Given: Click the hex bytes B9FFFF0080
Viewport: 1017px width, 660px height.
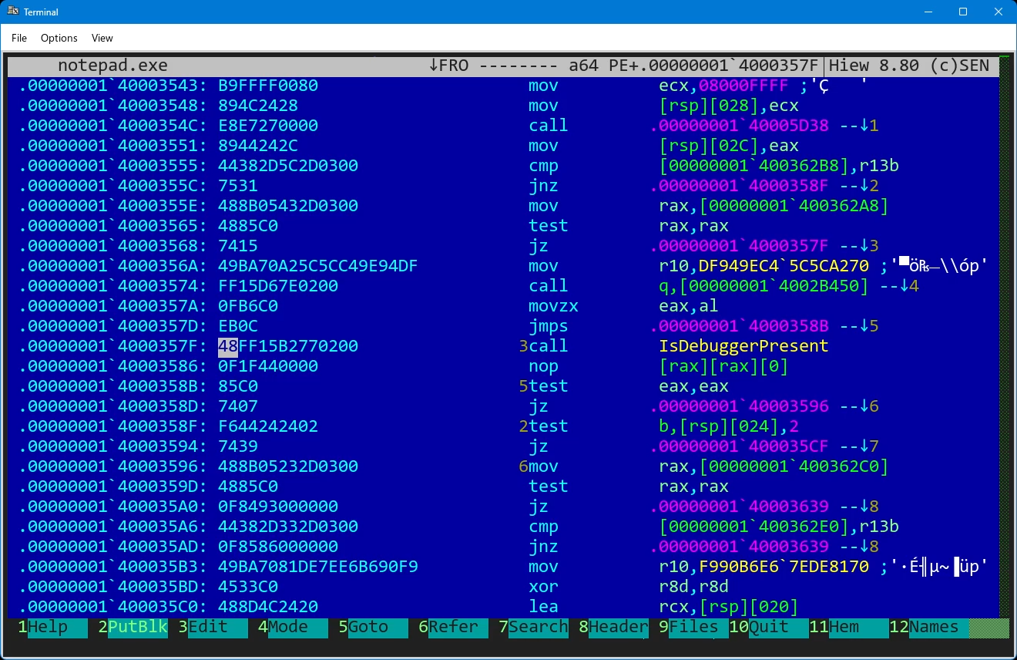Looking at the screenshot, I should click(x=268, y=86).
